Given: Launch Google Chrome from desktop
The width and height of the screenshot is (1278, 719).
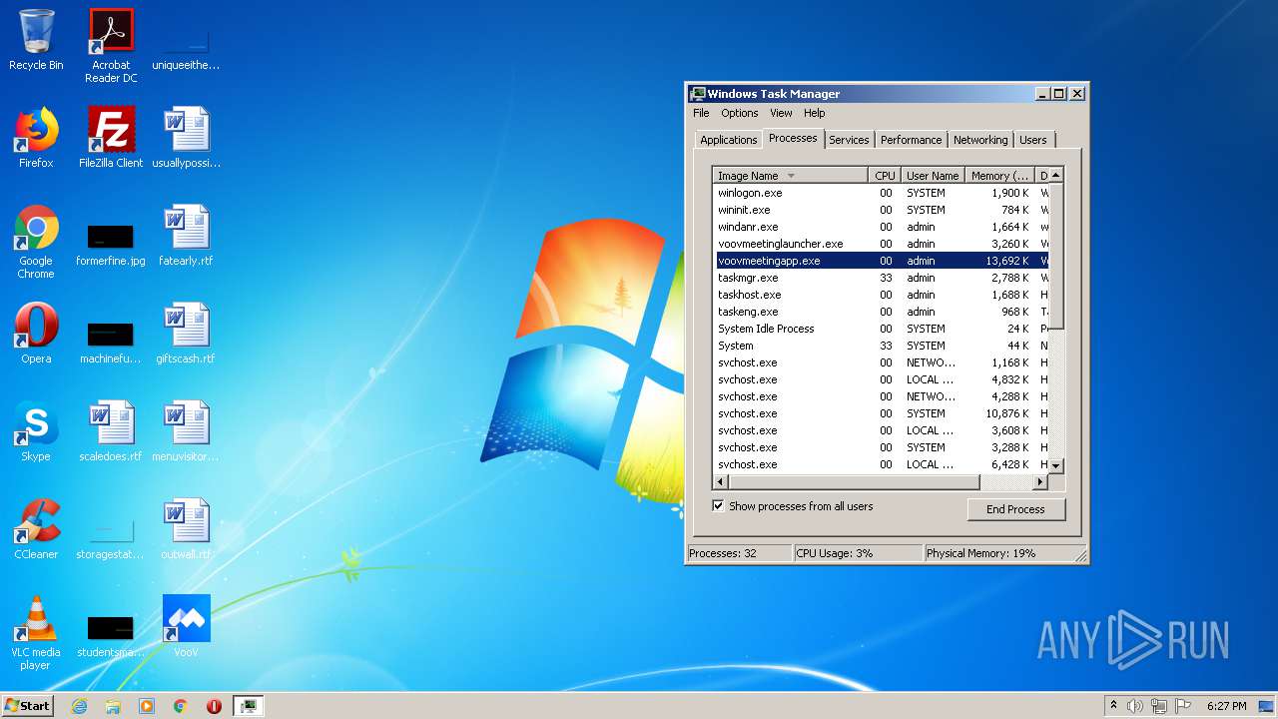Looking at the screenshot, I should (36, 242).
